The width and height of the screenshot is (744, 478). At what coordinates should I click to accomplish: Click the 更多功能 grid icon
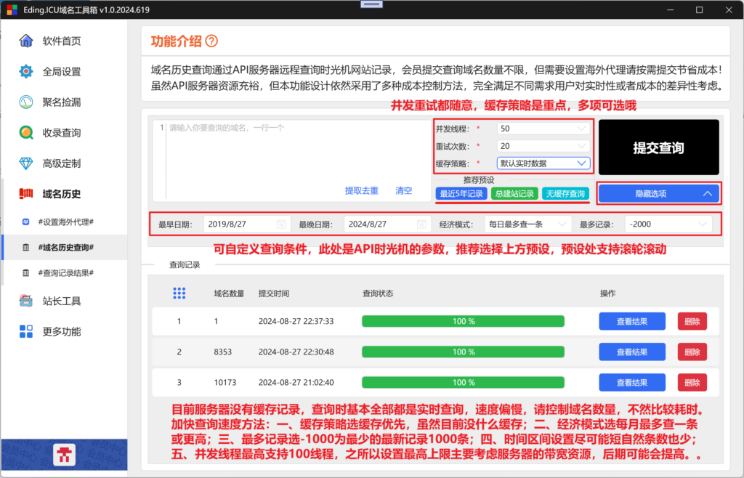coord(26,331)
